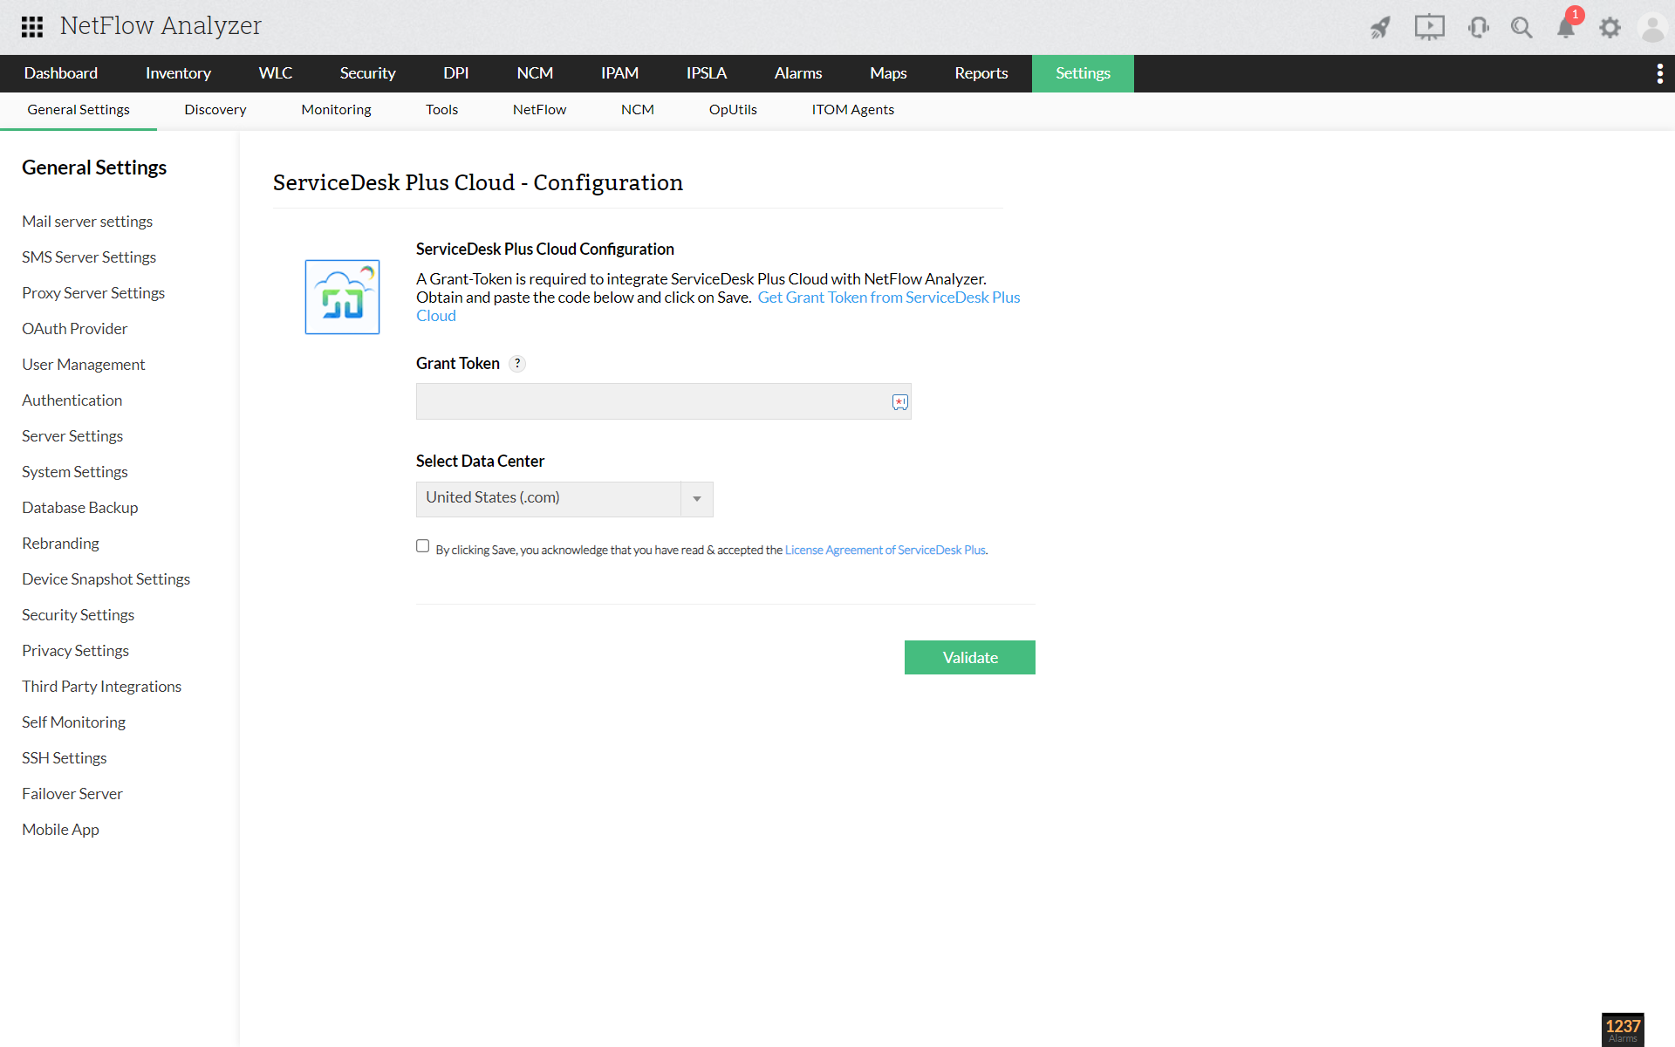The image size is (1675, 1047).
Task: Switch to the Discovery tab
Action: (x=215, y=109)
